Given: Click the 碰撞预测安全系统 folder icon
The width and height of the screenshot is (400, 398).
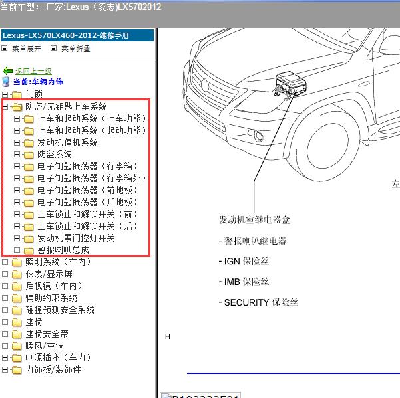Looking at the screenshot, I should tap(17, 310).
